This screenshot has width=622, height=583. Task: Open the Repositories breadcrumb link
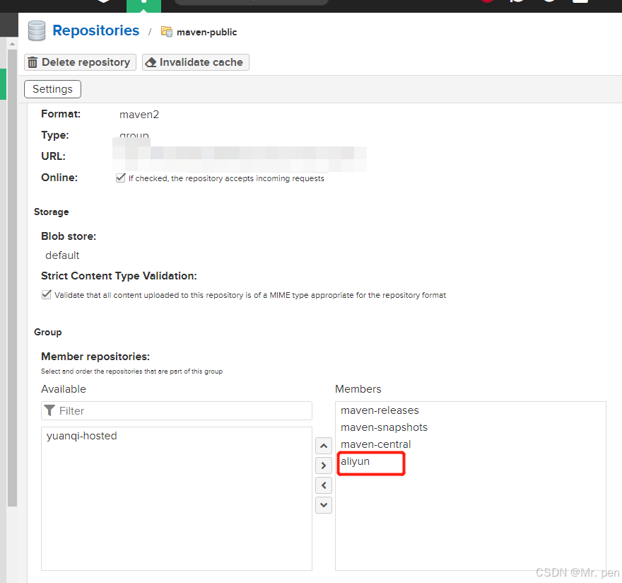95,30
